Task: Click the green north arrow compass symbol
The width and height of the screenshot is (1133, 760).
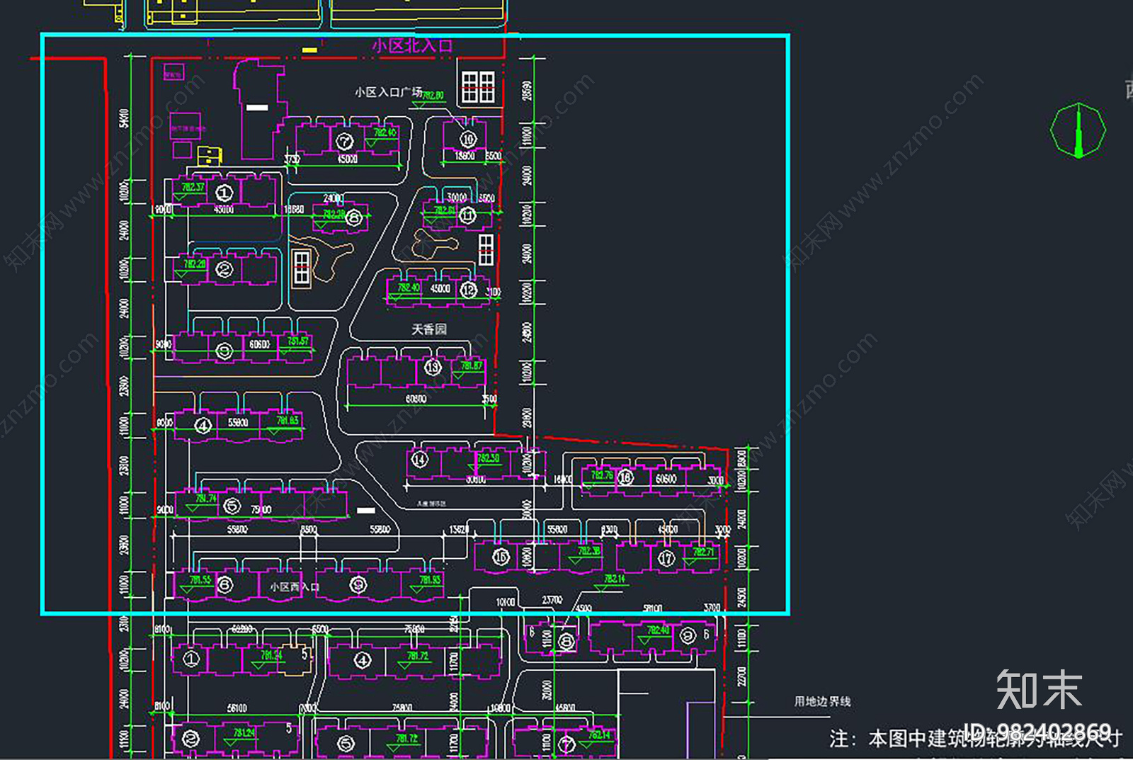Action: pos(1078,130)
